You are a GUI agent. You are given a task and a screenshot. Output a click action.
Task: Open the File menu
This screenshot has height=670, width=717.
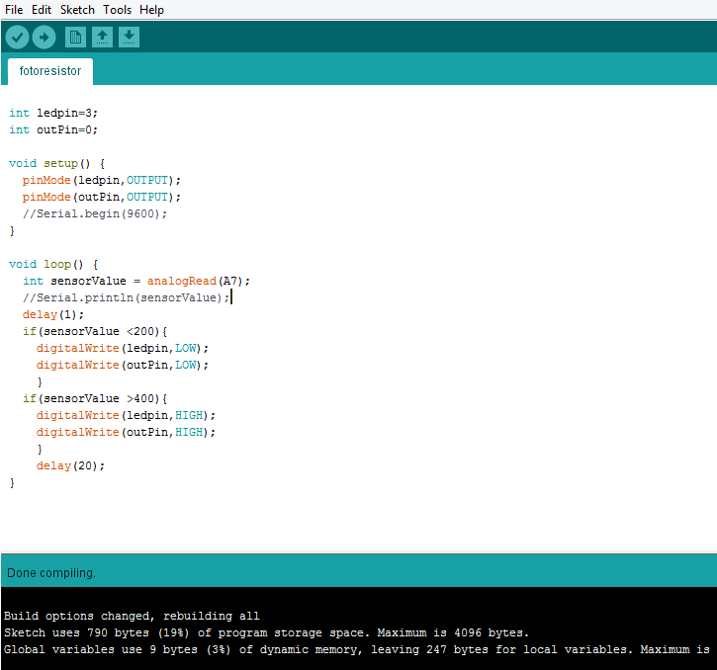(x=14, y=10)
